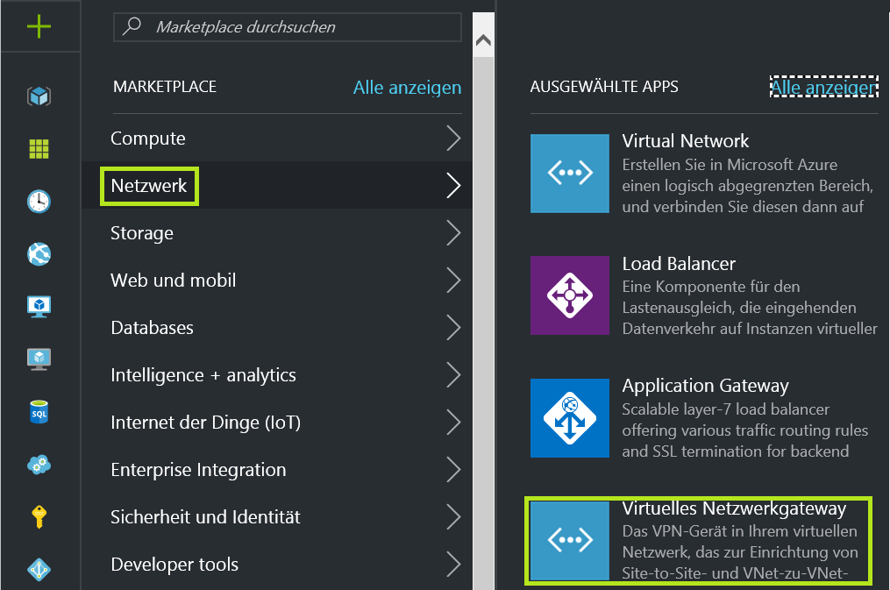Open Resource groups cube icon in sidebar

[39, 96]
